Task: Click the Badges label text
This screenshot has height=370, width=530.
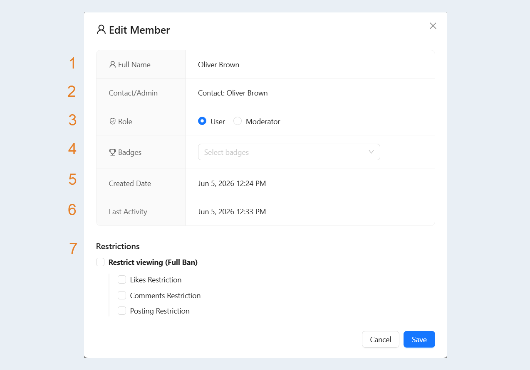Action: point(130,152)
